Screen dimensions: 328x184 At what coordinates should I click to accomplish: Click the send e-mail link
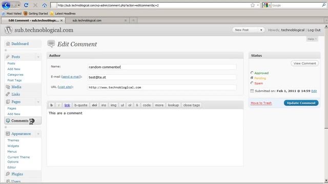coord(71,77)
